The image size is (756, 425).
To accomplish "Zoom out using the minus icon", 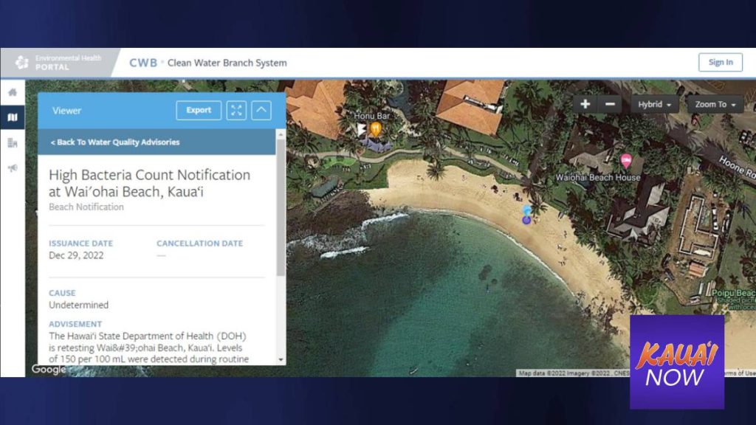I will tap(610, 103).
